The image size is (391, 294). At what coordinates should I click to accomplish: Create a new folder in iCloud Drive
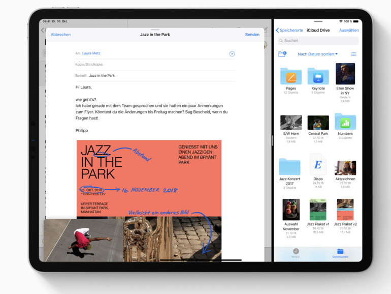282,54
